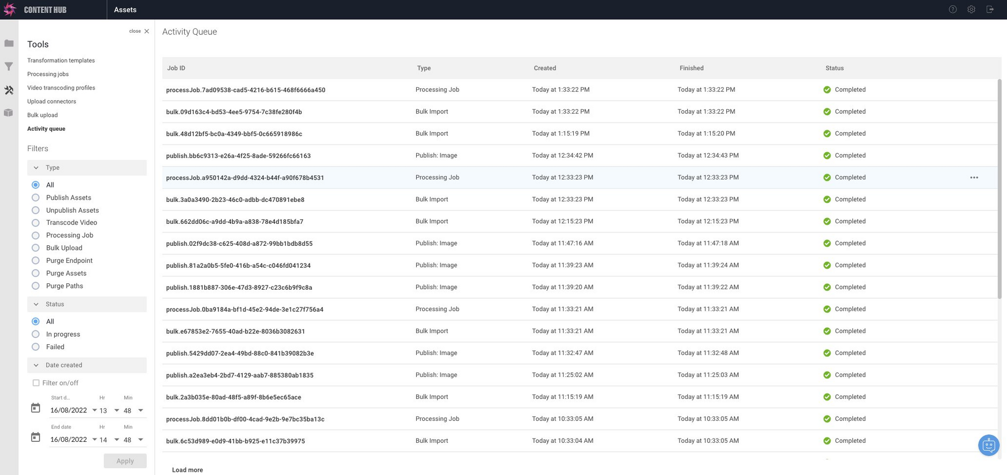Enable the Filter on/off checkbox
This screenshot has height=475, width=1007.
(36, 383)
